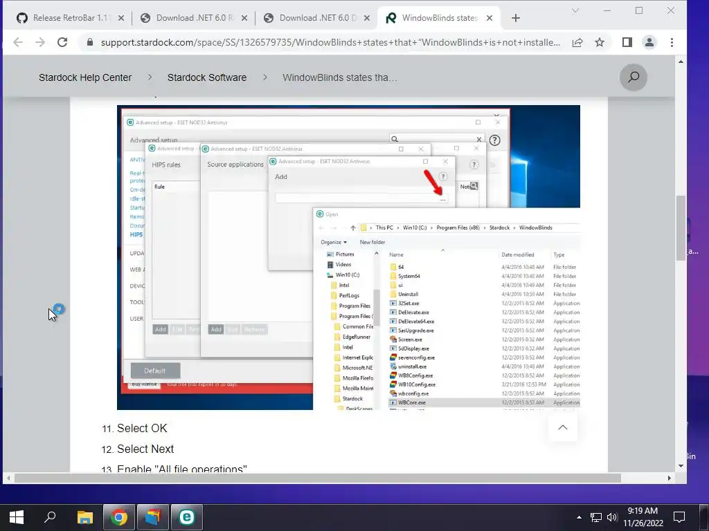The height and width of the screenshot is (531, 709).
Task: Click the vertical page scrollbar thumb
Action: point(681,228)
